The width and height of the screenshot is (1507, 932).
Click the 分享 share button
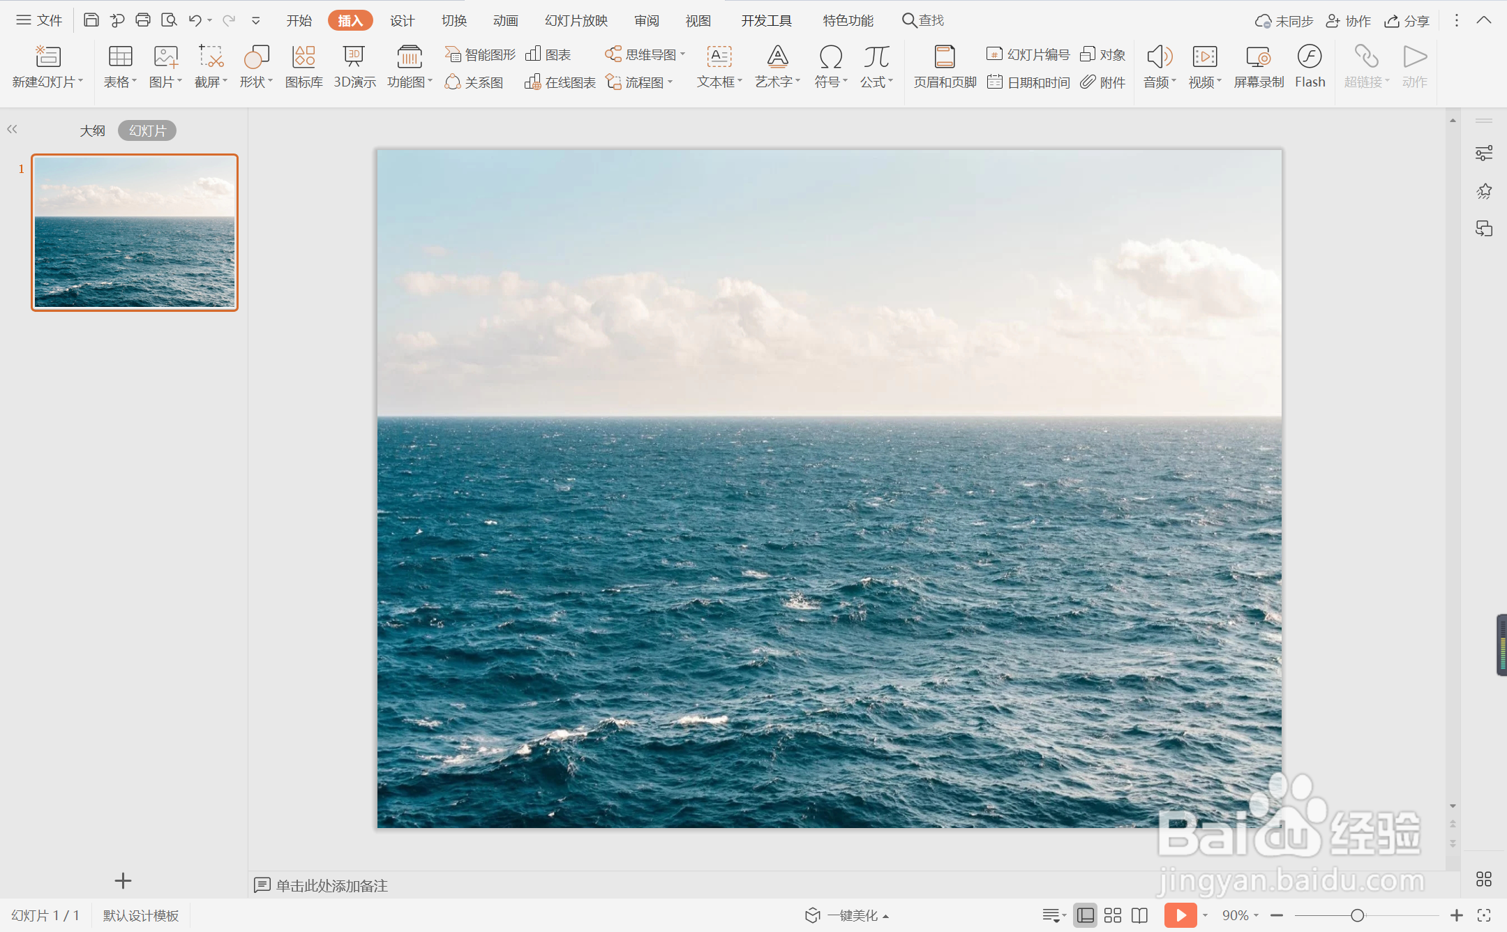[1407, 20]
